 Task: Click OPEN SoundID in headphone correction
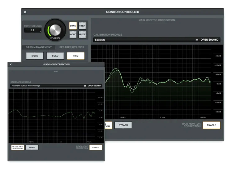coord(94,86)
